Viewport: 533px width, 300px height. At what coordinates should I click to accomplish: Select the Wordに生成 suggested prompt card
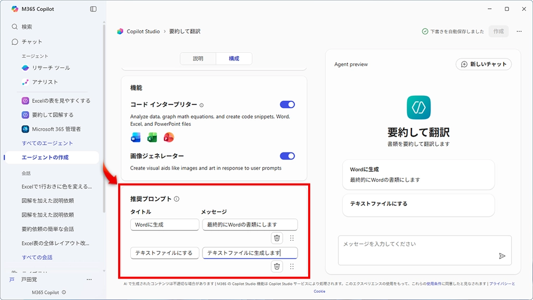(x=418, y=175)
